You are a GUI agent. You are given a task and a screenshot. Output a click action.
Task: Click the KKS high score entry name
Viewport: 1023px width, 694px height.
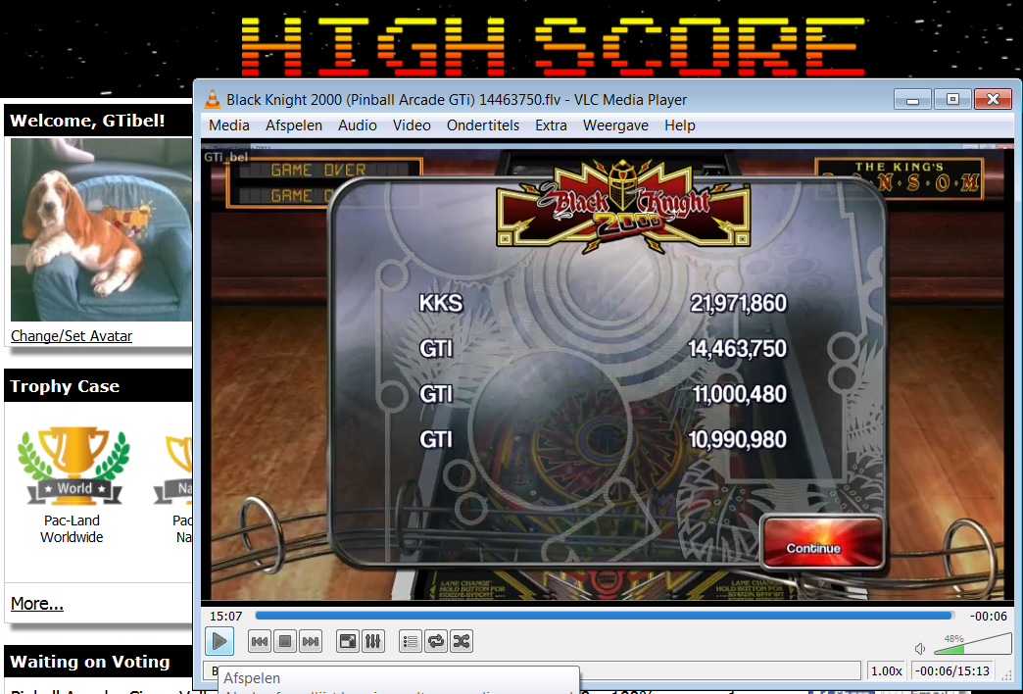coord(441,303)
